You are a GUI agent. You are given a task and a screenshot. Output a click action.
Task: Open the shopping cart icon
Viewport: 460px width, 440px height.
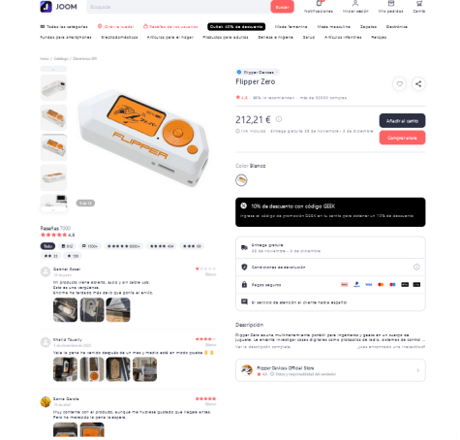pyautogui.click(x=419, y=3)
